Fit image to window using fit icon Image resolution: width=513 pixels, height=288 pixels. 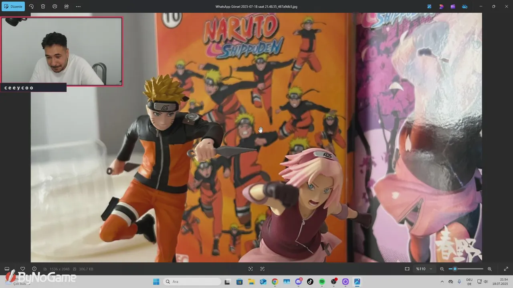pos(407,269)
